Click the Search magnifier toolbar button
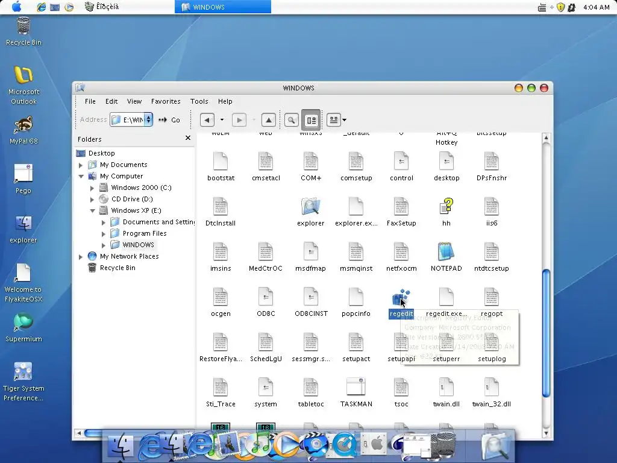 click(292, 120)
